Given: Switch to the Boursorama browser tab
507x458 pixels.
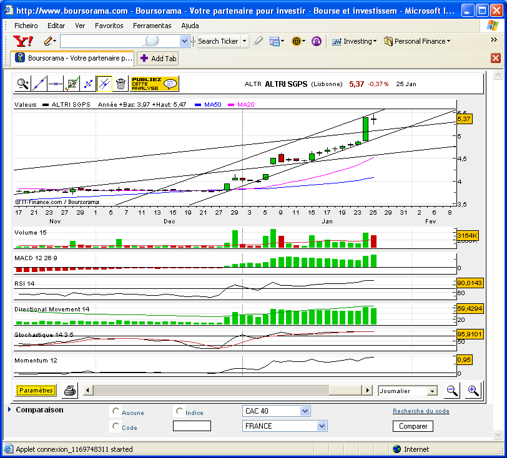Looking at the screenshot, I should 72,58.
